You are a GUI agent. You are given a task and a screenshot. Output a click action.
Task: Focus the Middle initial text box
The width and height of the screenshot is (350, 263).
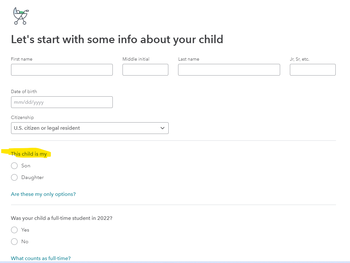(145, 70)
